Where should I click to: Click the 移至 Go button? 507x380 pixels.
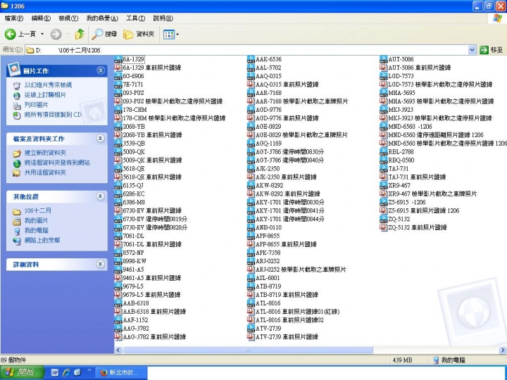click(492, 50)
